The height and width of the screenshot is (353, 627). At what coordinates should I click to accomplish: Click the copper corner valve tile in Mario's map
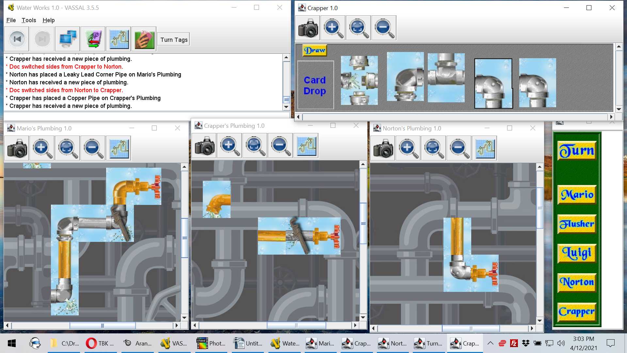click(134, 186)
